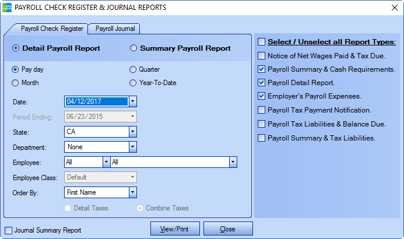This screenshot has width=404, height=239.
Task: Select Summary Payroll Report option
Action: (134, 48)
